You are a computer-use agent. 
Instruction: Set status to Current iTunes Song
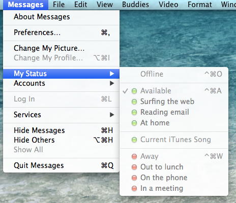(x=174, y=140)
